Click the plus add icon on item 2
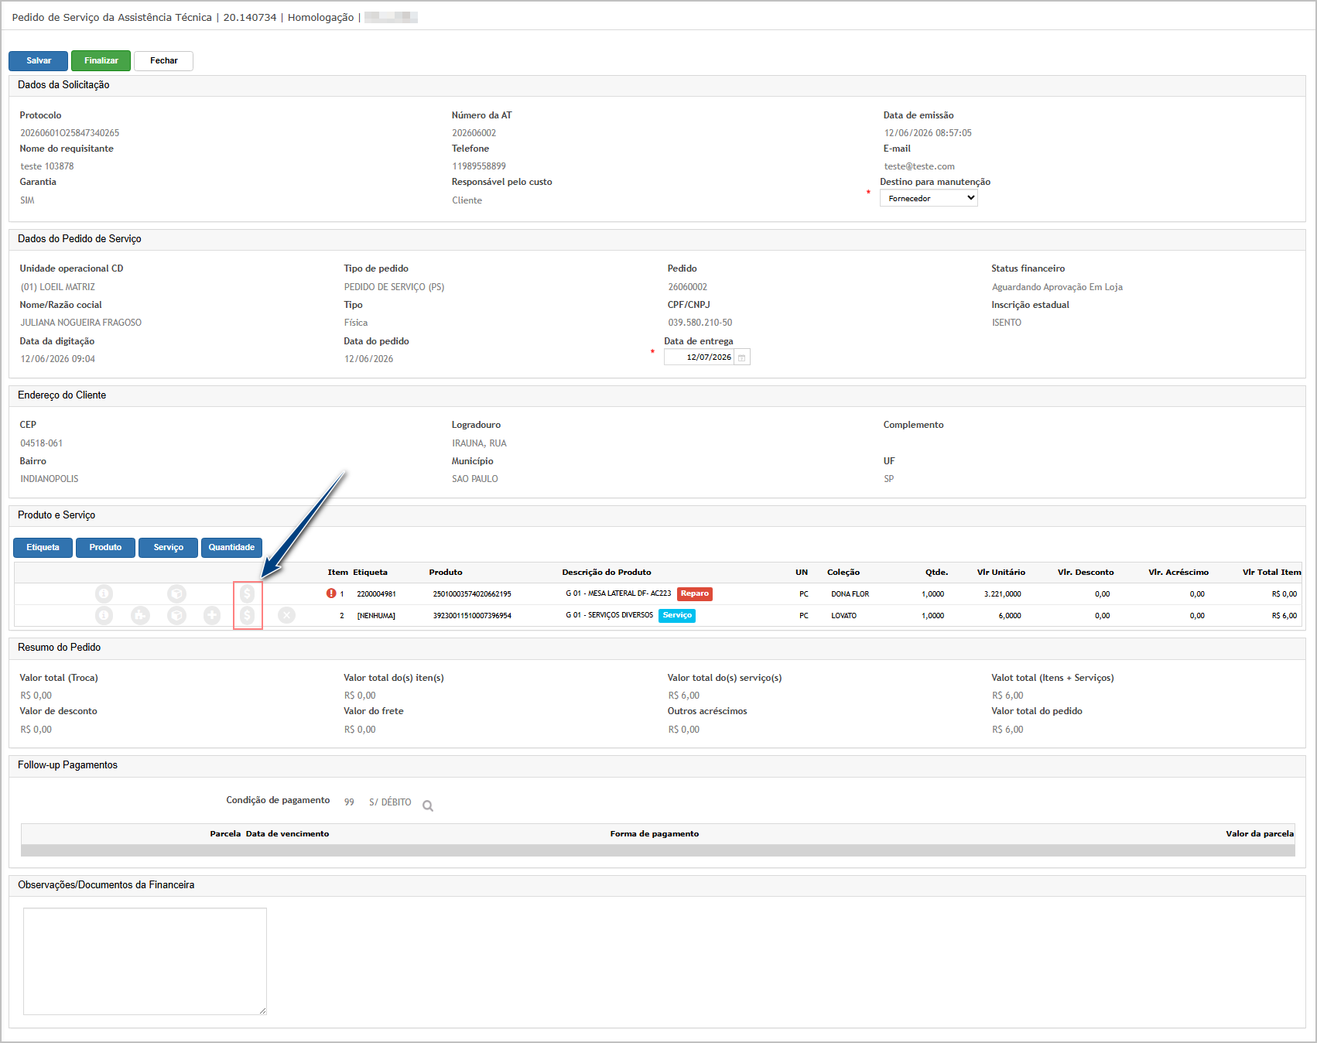The height and width of the screenshot is (1043, 1317). (x=212, y=615)
